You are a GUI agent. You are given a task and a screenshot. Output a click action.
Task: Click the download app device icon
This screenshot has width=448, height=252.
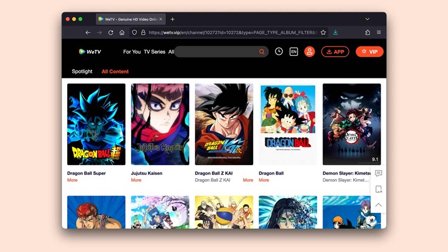point(379,189)
